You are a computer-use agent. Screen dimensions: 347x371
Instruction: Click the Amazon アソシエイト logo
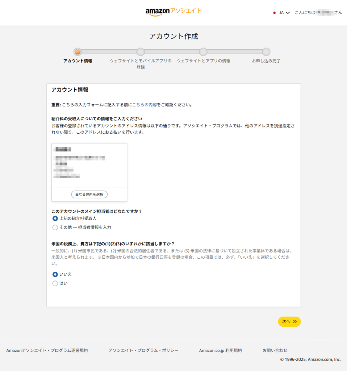(x=173, y=12)
